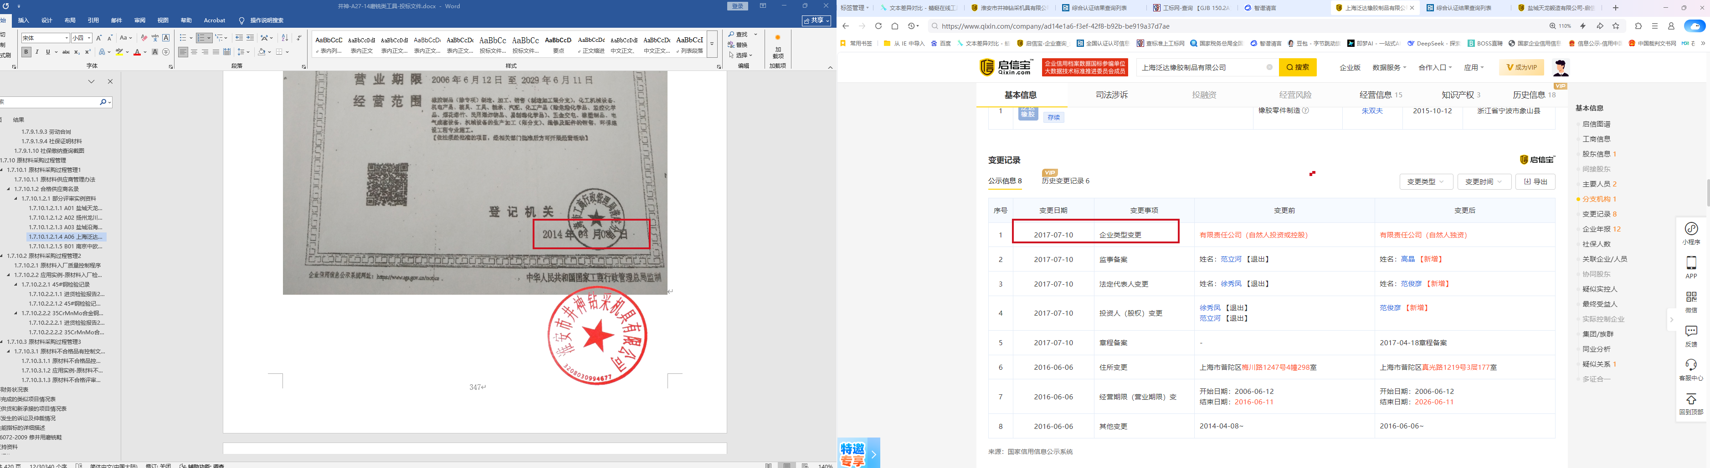This screenshot has width=1710, height=468.
Task: Apply italic formatting in Word
Action: pyautogui.click(x=37, y=52)
